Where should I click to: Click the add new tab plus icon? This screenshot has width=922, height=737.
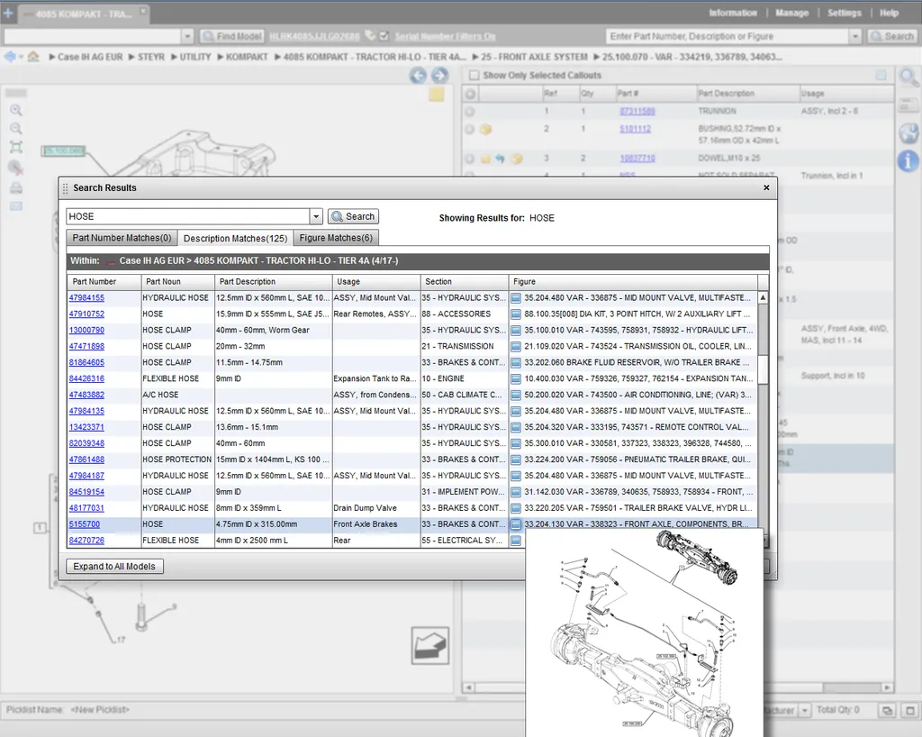point(8,13)
